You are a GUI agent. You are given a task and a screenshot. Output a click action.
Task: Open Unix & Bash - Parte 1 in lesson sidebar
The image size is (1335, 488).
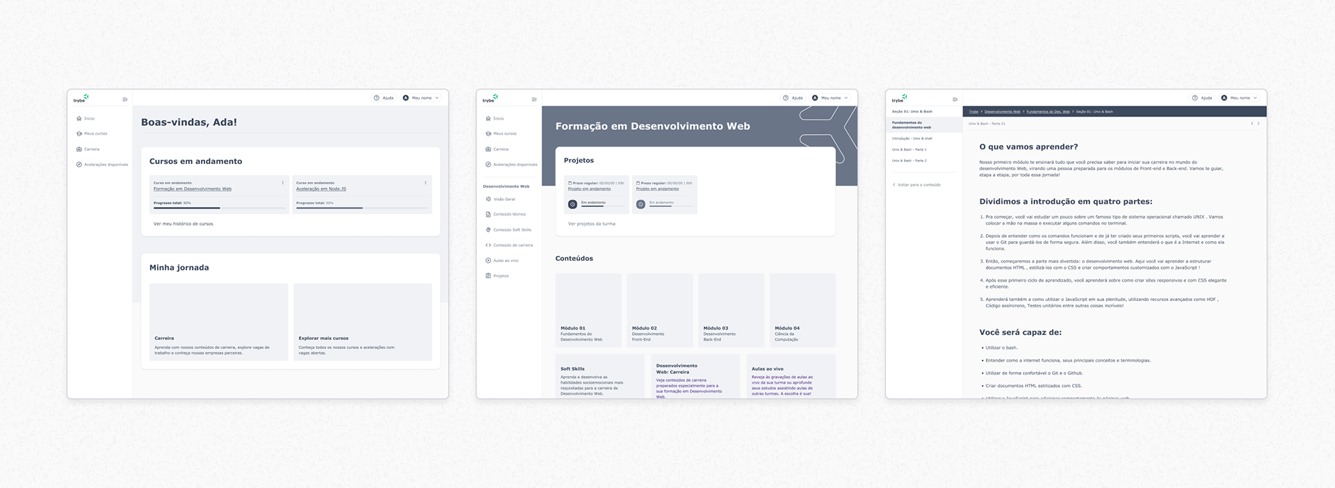[909, 149]
